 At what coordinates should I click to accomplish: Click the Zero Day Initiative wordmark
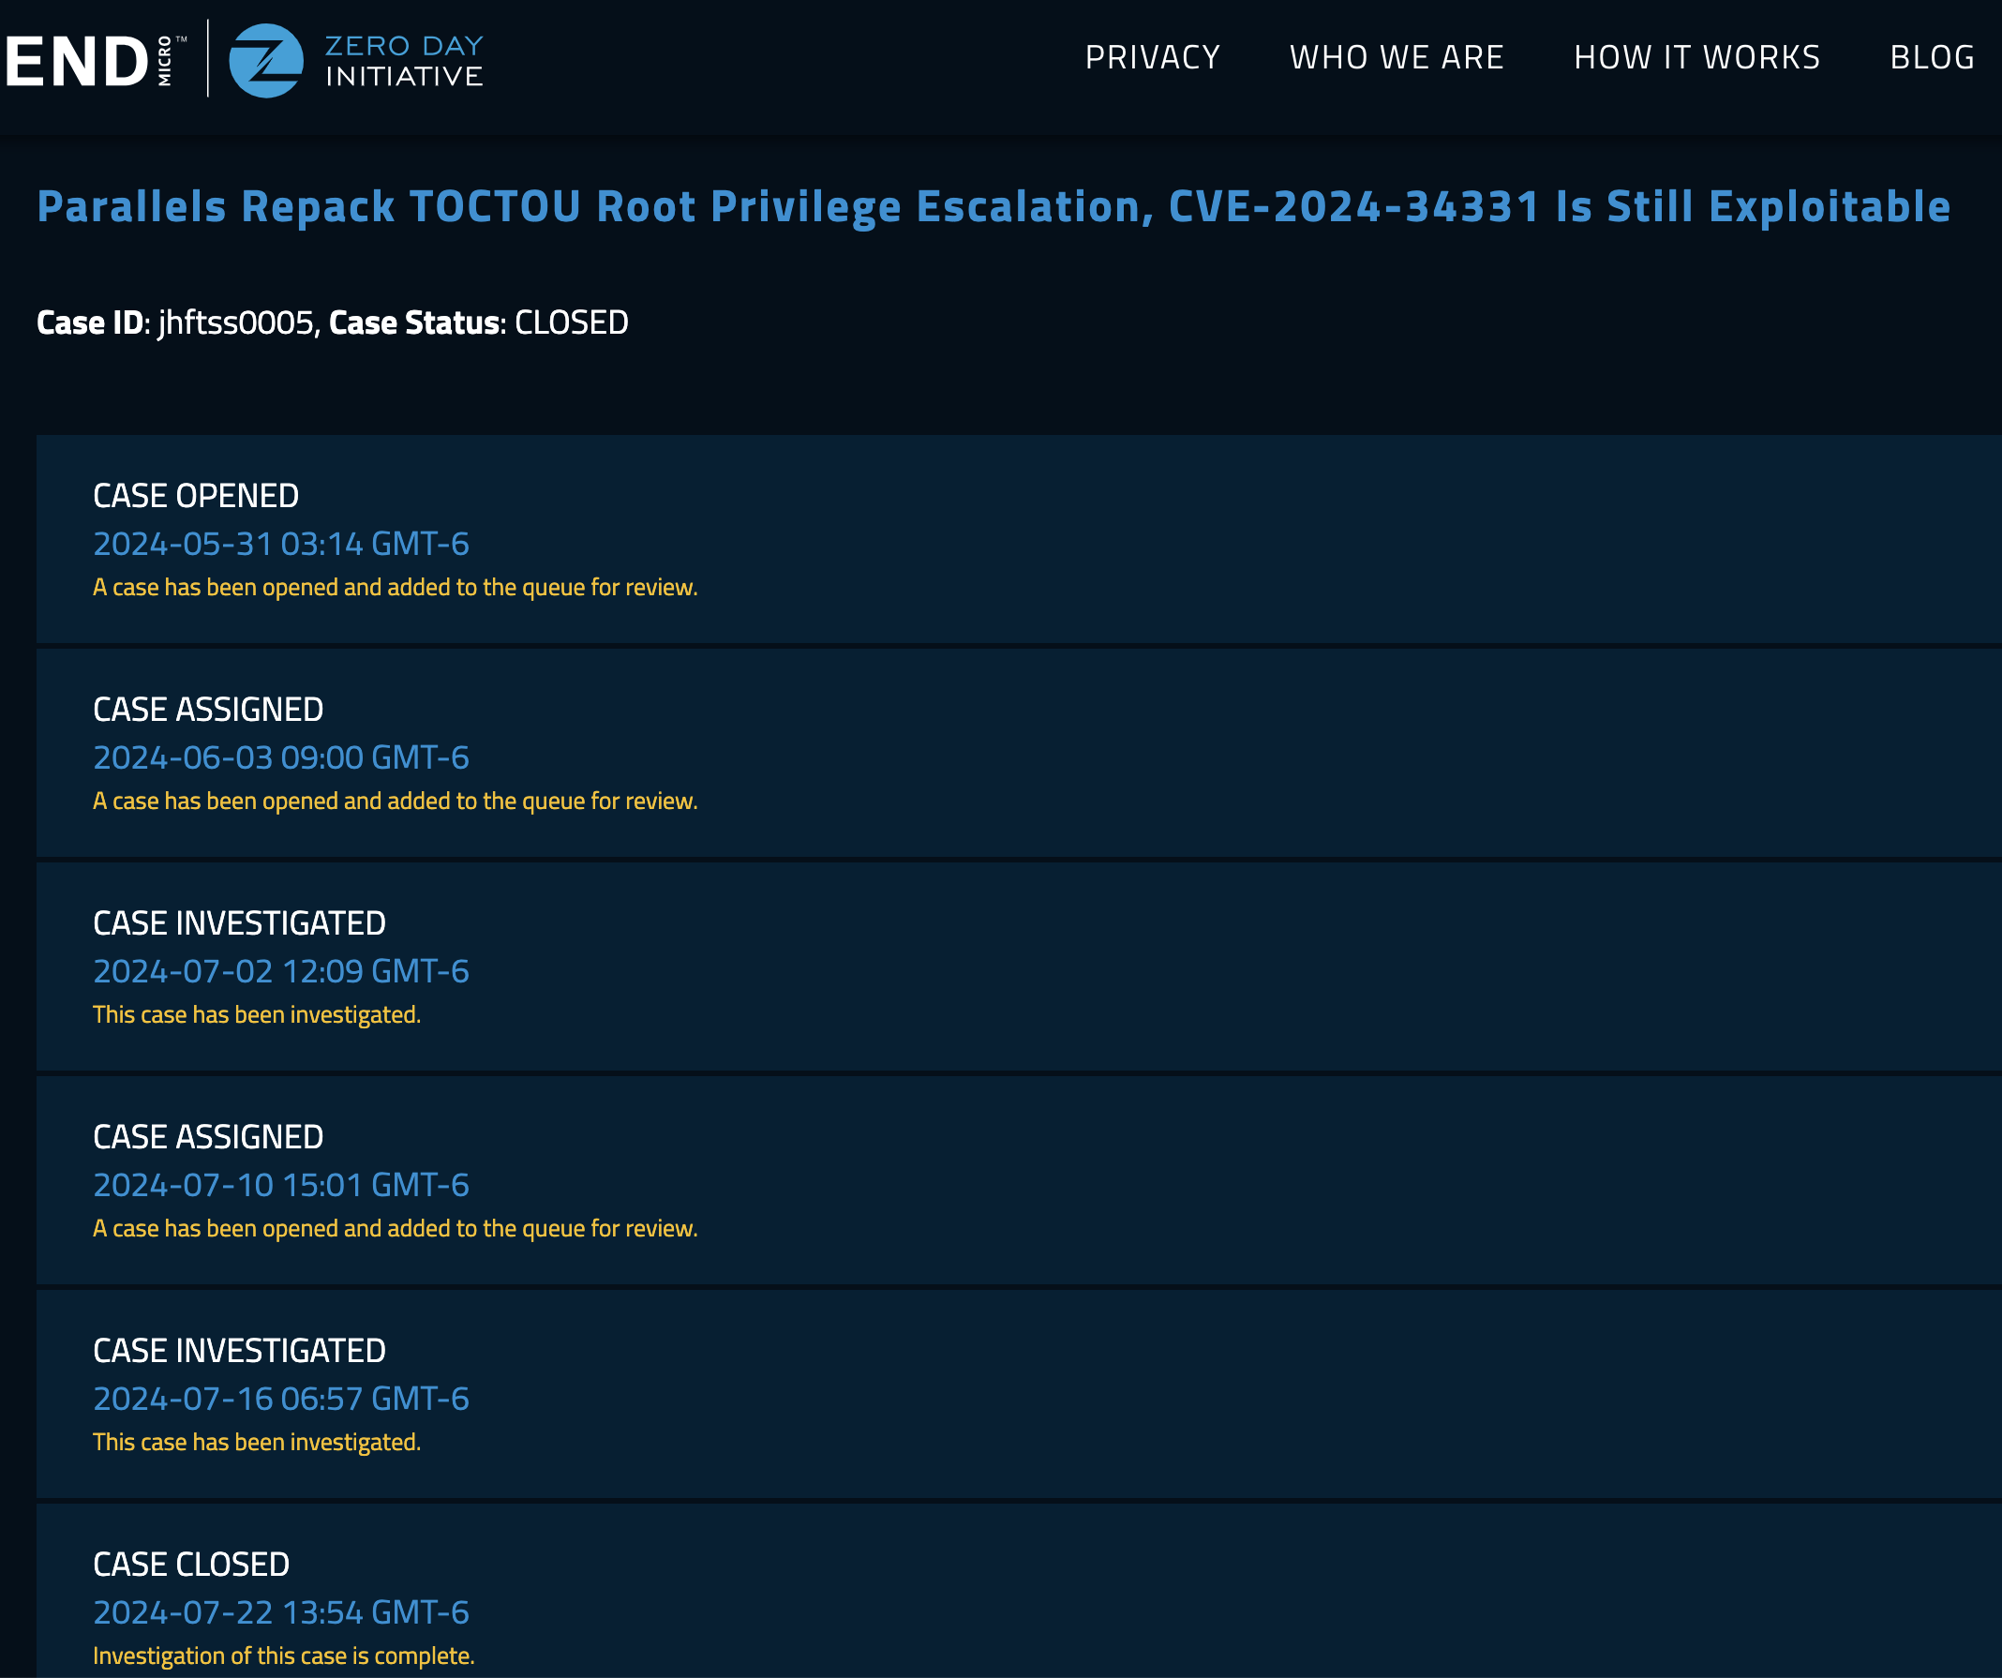coord(404,61)
